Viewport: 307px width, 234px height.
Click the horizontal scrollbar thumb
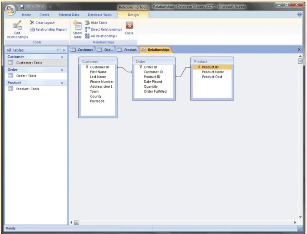coord(76,222)
